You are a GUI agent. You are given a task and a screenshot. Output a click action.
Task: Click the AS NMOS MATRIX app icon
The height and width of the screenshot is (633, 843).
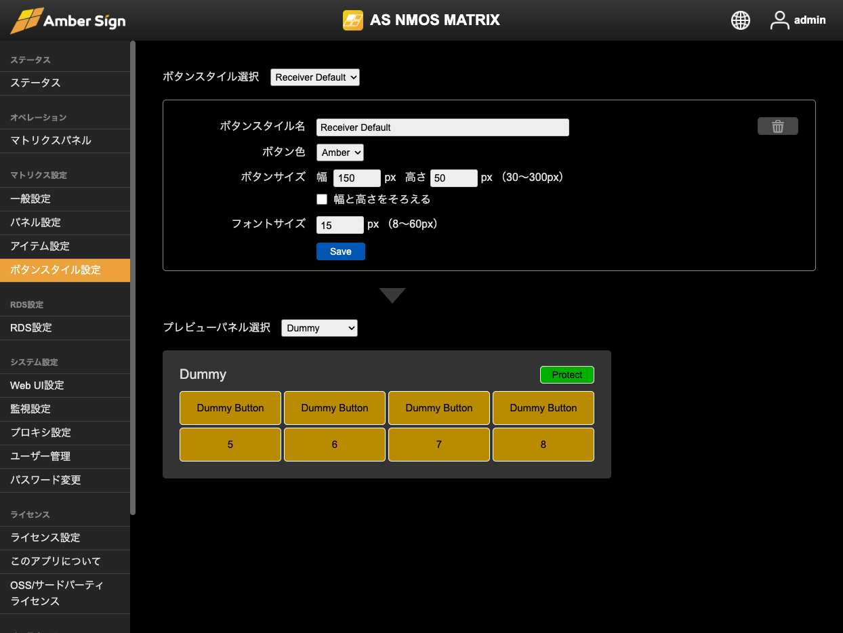[353, 20]
